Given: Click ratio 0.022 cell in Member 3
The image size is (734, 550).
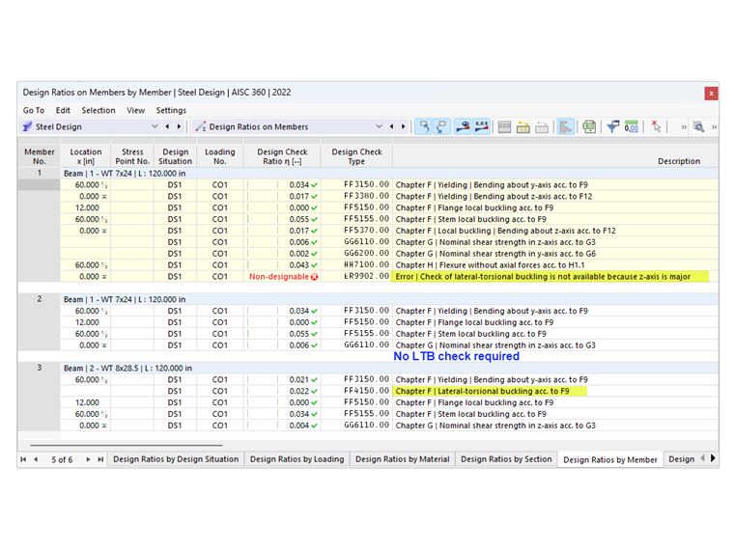Looking at the screenshot, I should pyautogui.click(x=282, y=391).
